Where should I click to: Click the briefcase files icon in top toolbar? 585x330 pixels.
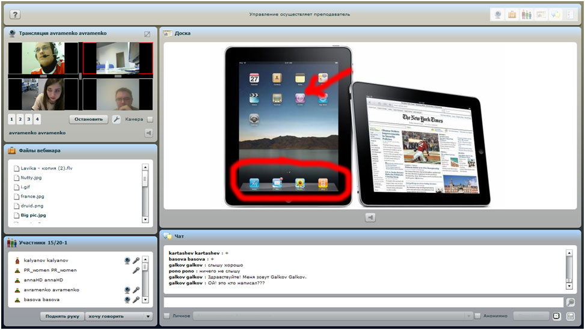tap(512, 14)
